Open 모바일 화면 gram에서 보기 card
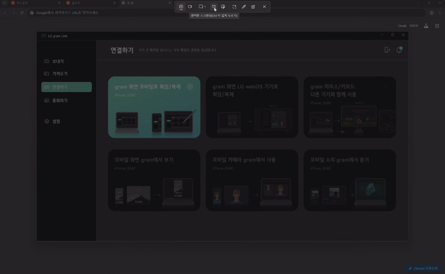 point(154,180)
